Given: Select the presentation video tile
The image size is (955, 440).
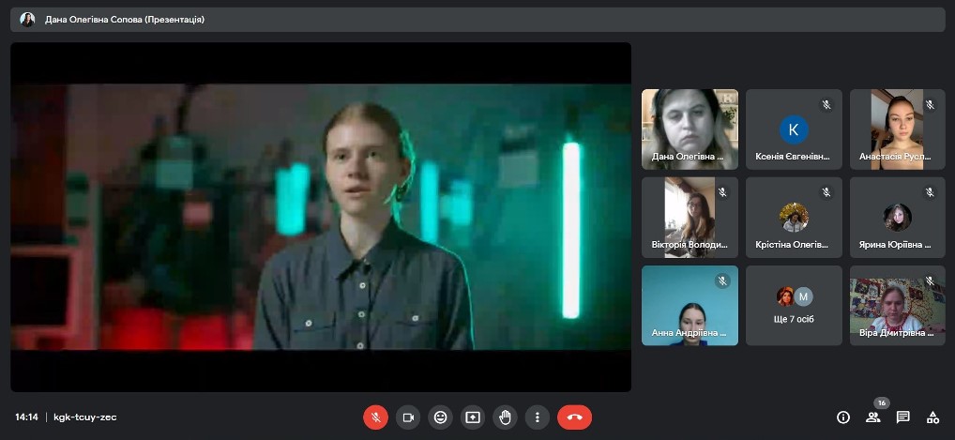Looking at the screenshot, I should pyautogui.click(x=321, y=217).
